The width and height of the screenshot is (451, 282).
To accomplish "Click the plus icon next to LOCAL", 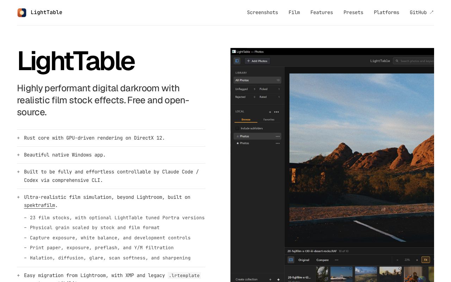I will pos(270,112).
